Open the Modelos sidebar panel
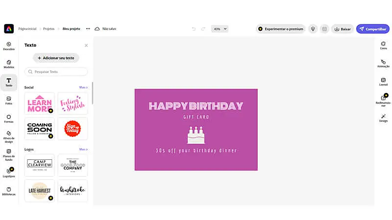 [9, 64]
